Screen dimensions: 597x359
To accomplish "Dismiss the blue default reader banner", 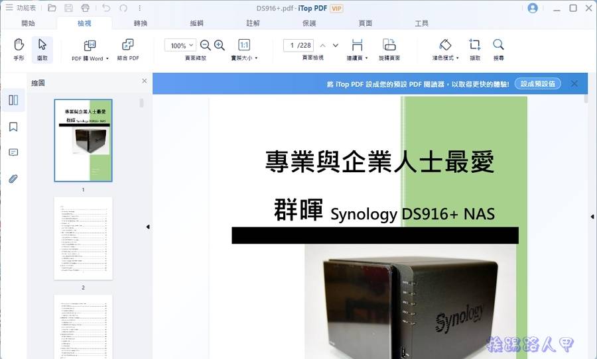I will 574,83.
